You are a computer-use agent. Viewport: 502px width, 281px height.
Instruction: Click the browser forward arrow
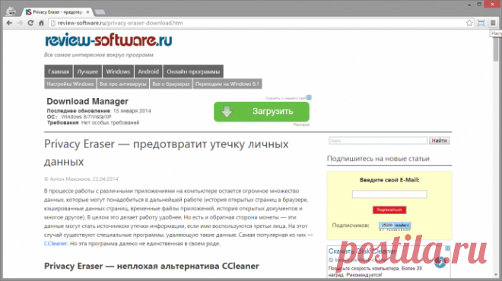20,23
